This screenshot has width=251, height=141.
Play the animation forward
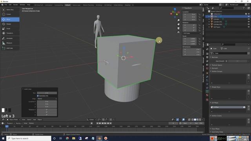pyautogui.click(x=105, y=123)
